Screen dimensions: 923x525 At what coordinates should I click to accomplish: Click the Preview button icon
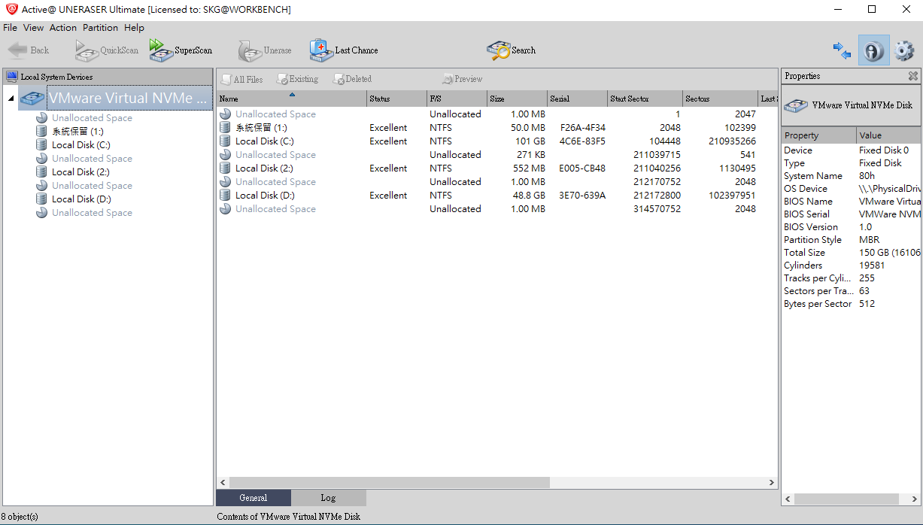448,79
